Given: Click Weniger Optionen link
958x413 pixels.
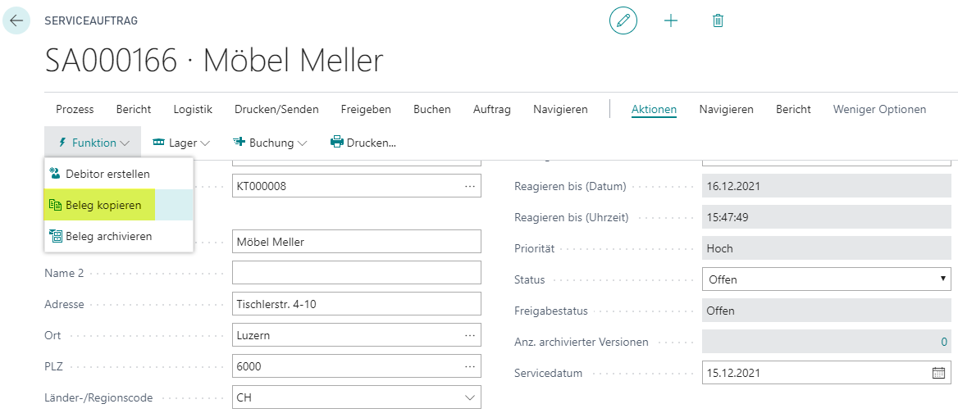Looking at the screenshot, I should pyautogui.click(x=879, y=109).
